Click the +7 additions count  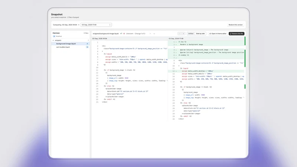pyautogui.click(x=121, y=34)
